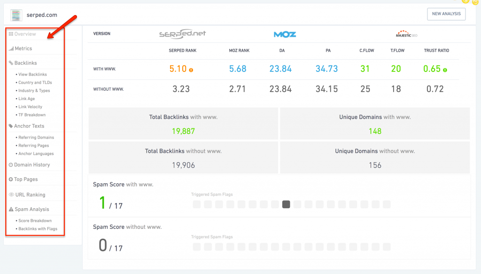Screen dimensions: 481x274
Task: Click the dark triggered spam flag square
Action: [286, 204]
